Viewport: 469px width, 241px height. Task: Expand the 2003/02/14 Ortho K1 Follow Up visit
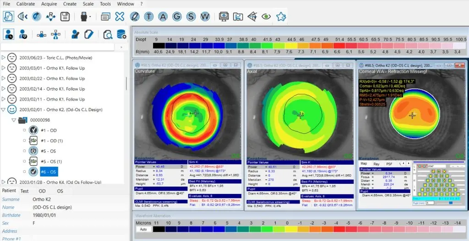[x=4, y=89]
